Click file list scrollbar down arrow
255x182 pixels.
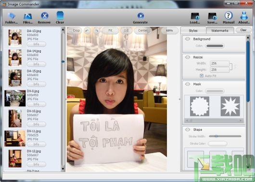click(x=63, y=170)
